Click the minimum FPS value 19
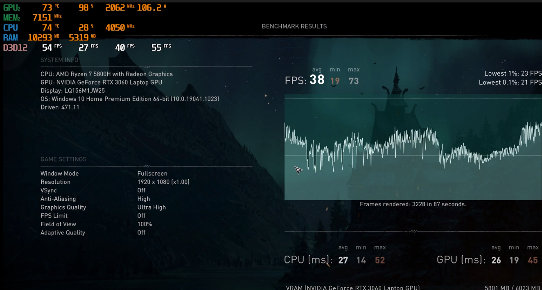Image resolution: width=542 pixels, height=290 pixels. (x=335, y=81)
